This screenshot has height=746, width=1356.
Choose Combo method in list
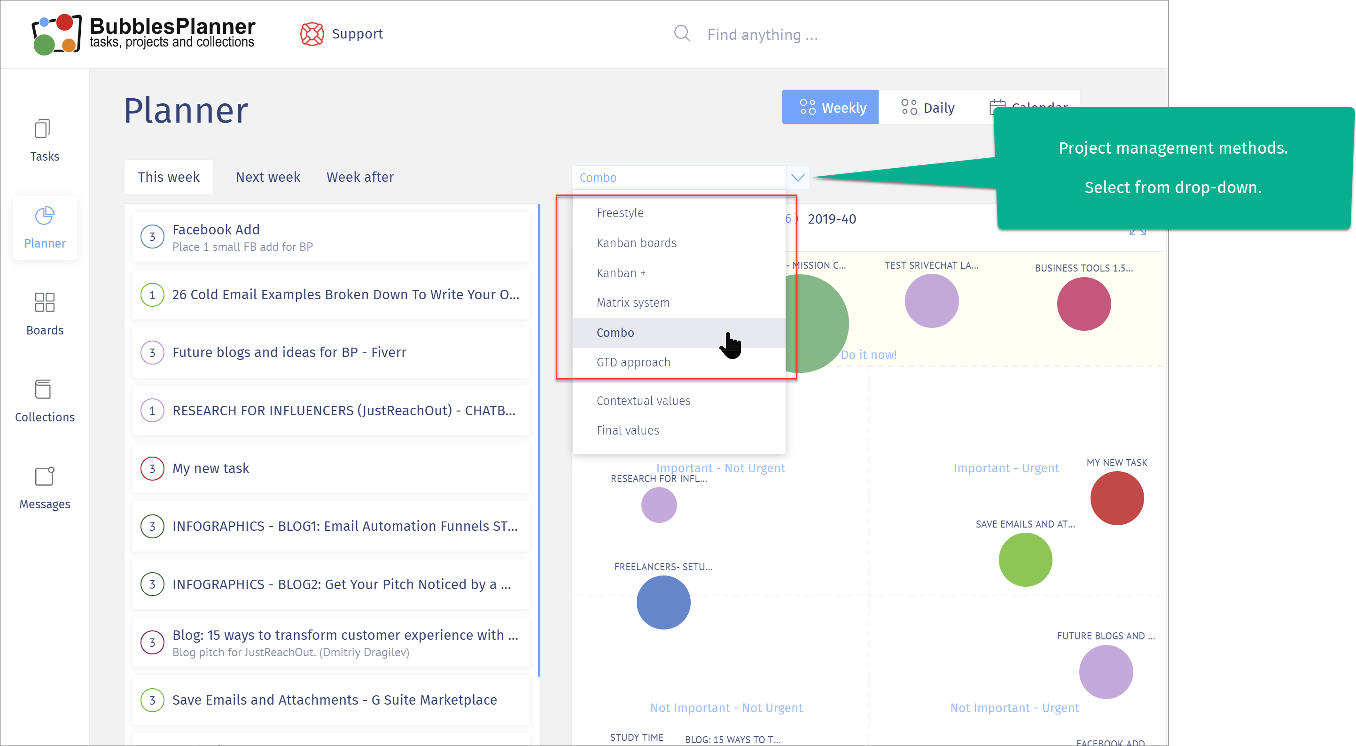(x=678, y=333)
